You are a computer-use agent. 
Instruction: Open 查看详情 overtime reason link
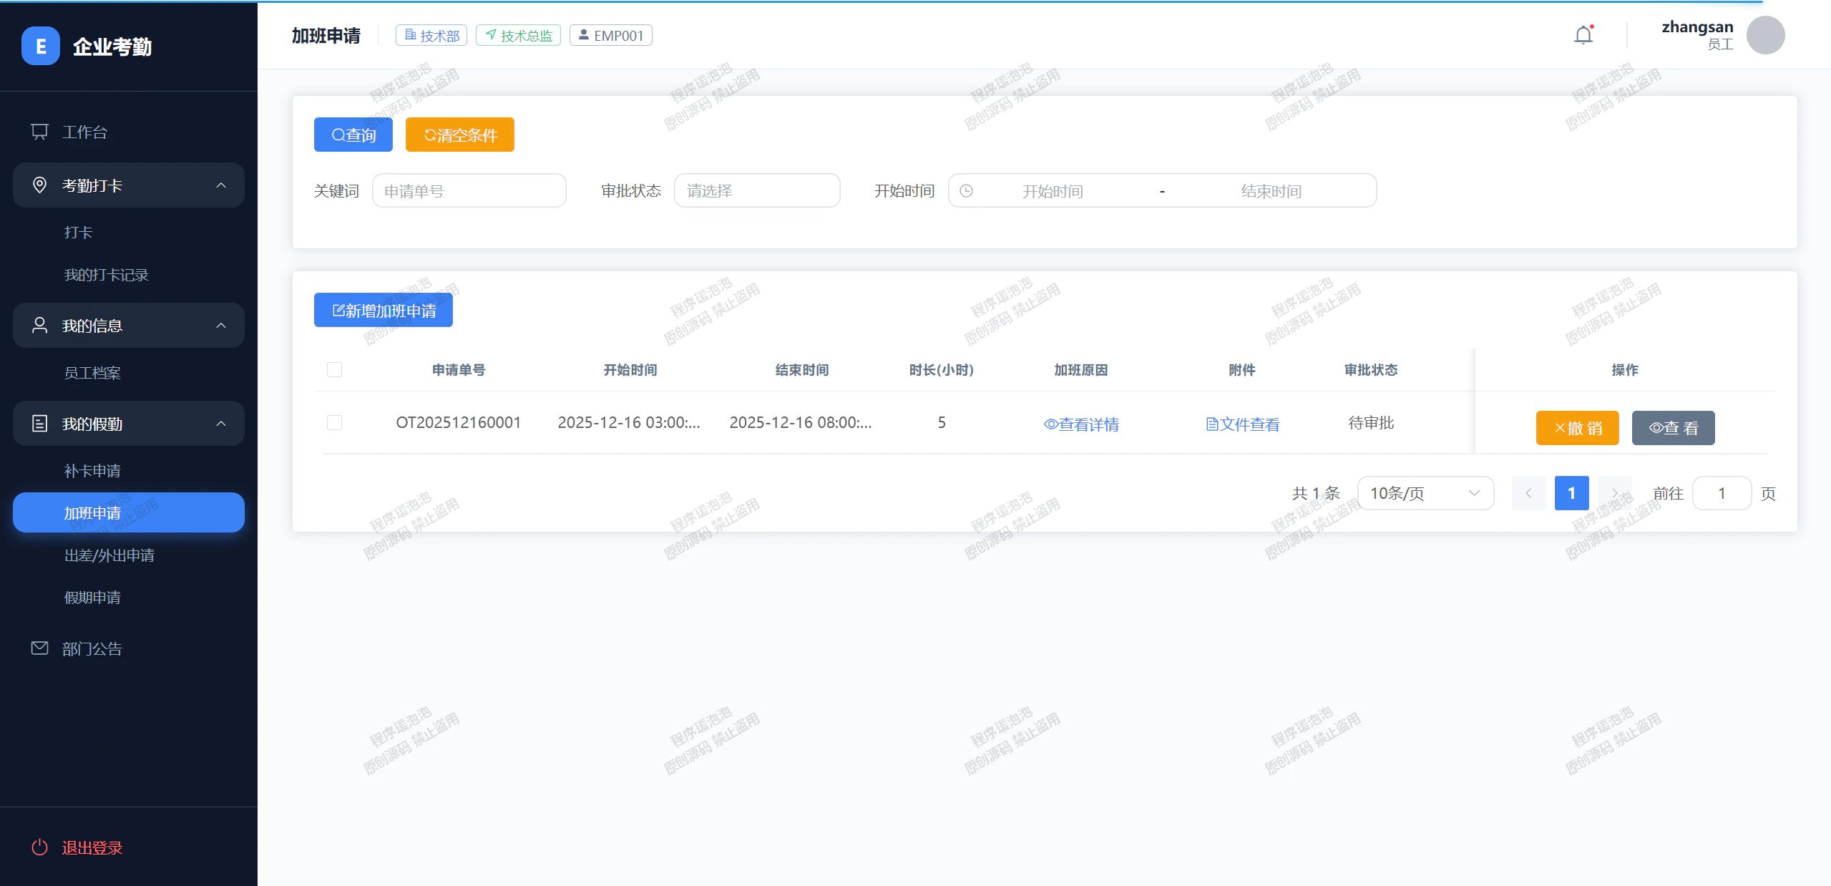tap(1081, 424)
